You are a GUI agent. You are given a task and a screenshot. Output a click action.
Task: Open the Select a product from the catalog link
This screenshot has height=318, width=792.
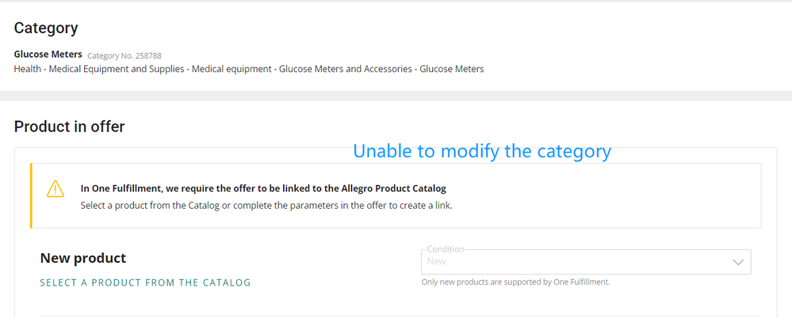[x=145, y=282]
